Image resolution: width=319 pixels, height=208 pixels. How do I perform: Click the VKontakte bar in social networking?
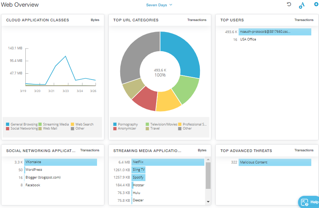[x=60, y=162]
